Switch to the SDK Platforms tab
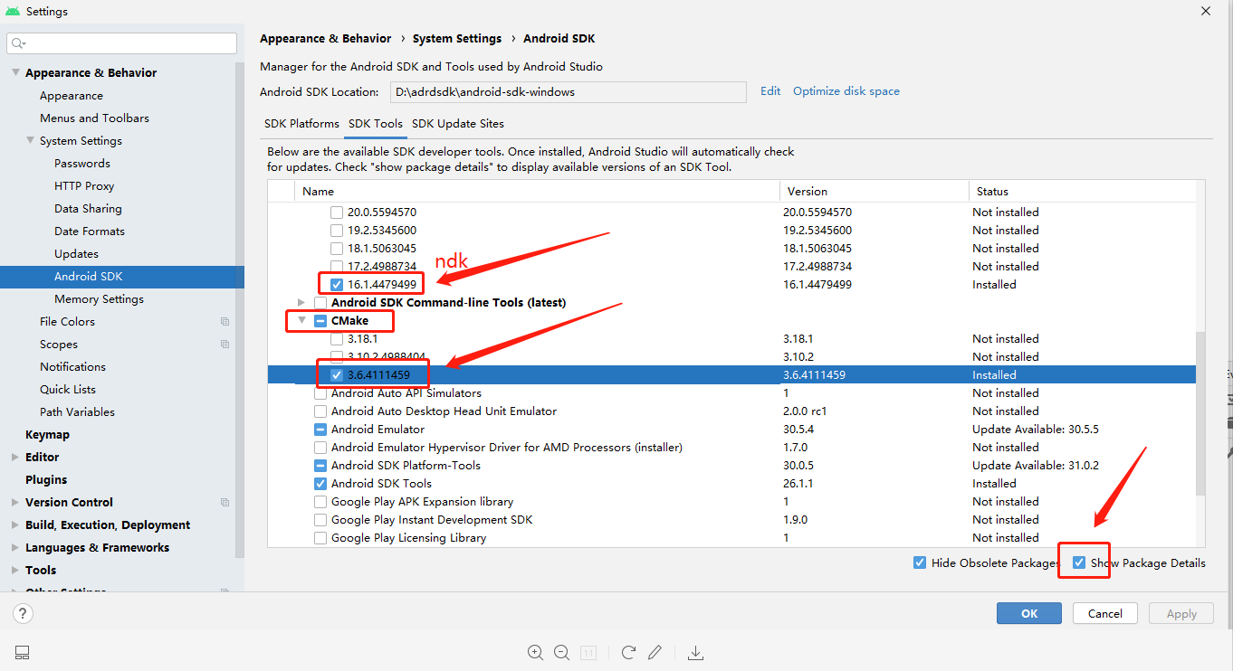The width and height of the screenshot is (1233, 671). 301,124
